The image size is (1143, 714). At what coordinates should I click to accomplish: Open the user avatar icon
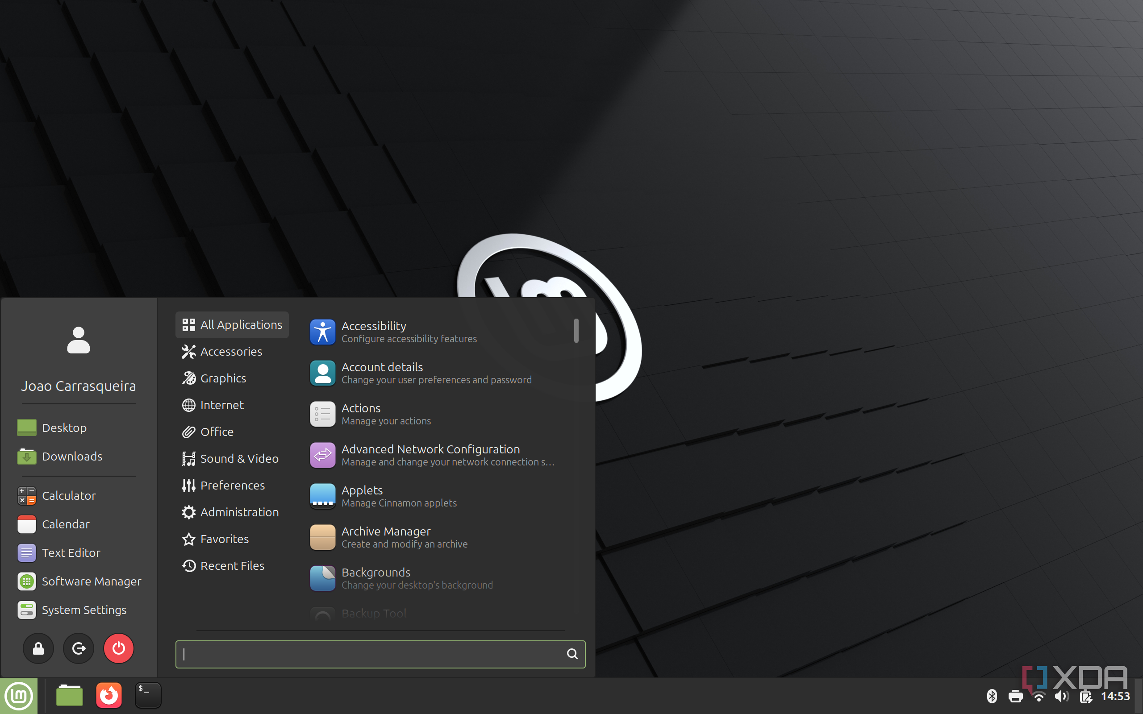[x=79, y=340]
